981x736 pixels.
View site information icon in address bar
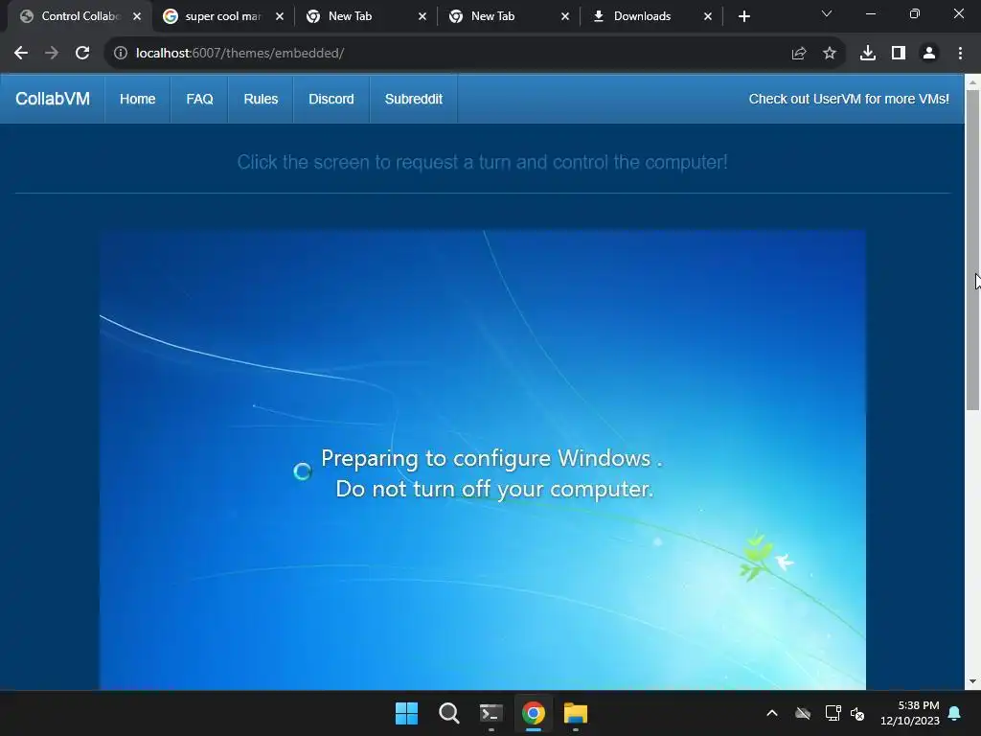pos(120,54)
